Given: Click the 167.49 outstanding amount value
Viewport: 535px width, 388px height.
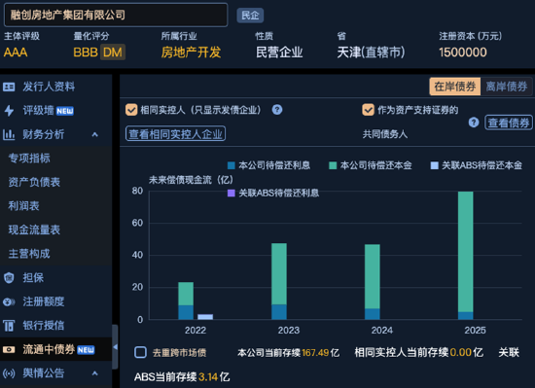Looking at the screenshot, I should [314, 353].
